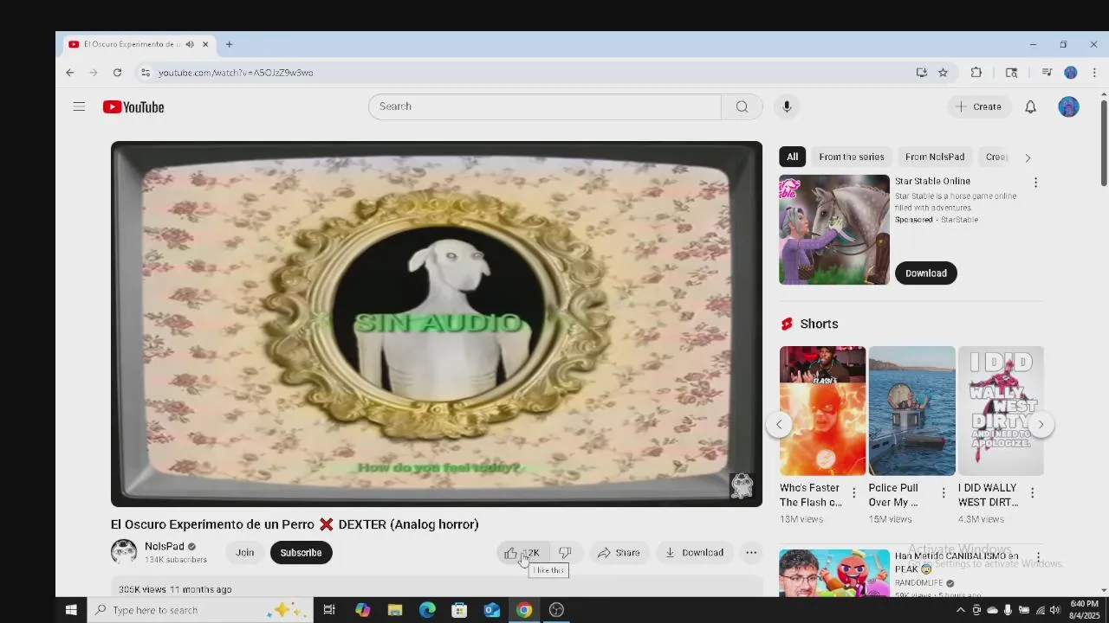Image resolution: width=1109 pixels, height=623 pixels.
Task: Open Task View on taskbar
Action: coord(329,610)
